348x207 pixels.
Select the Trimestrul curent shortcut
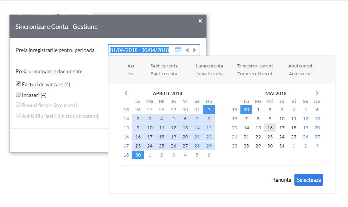(255, 66)
